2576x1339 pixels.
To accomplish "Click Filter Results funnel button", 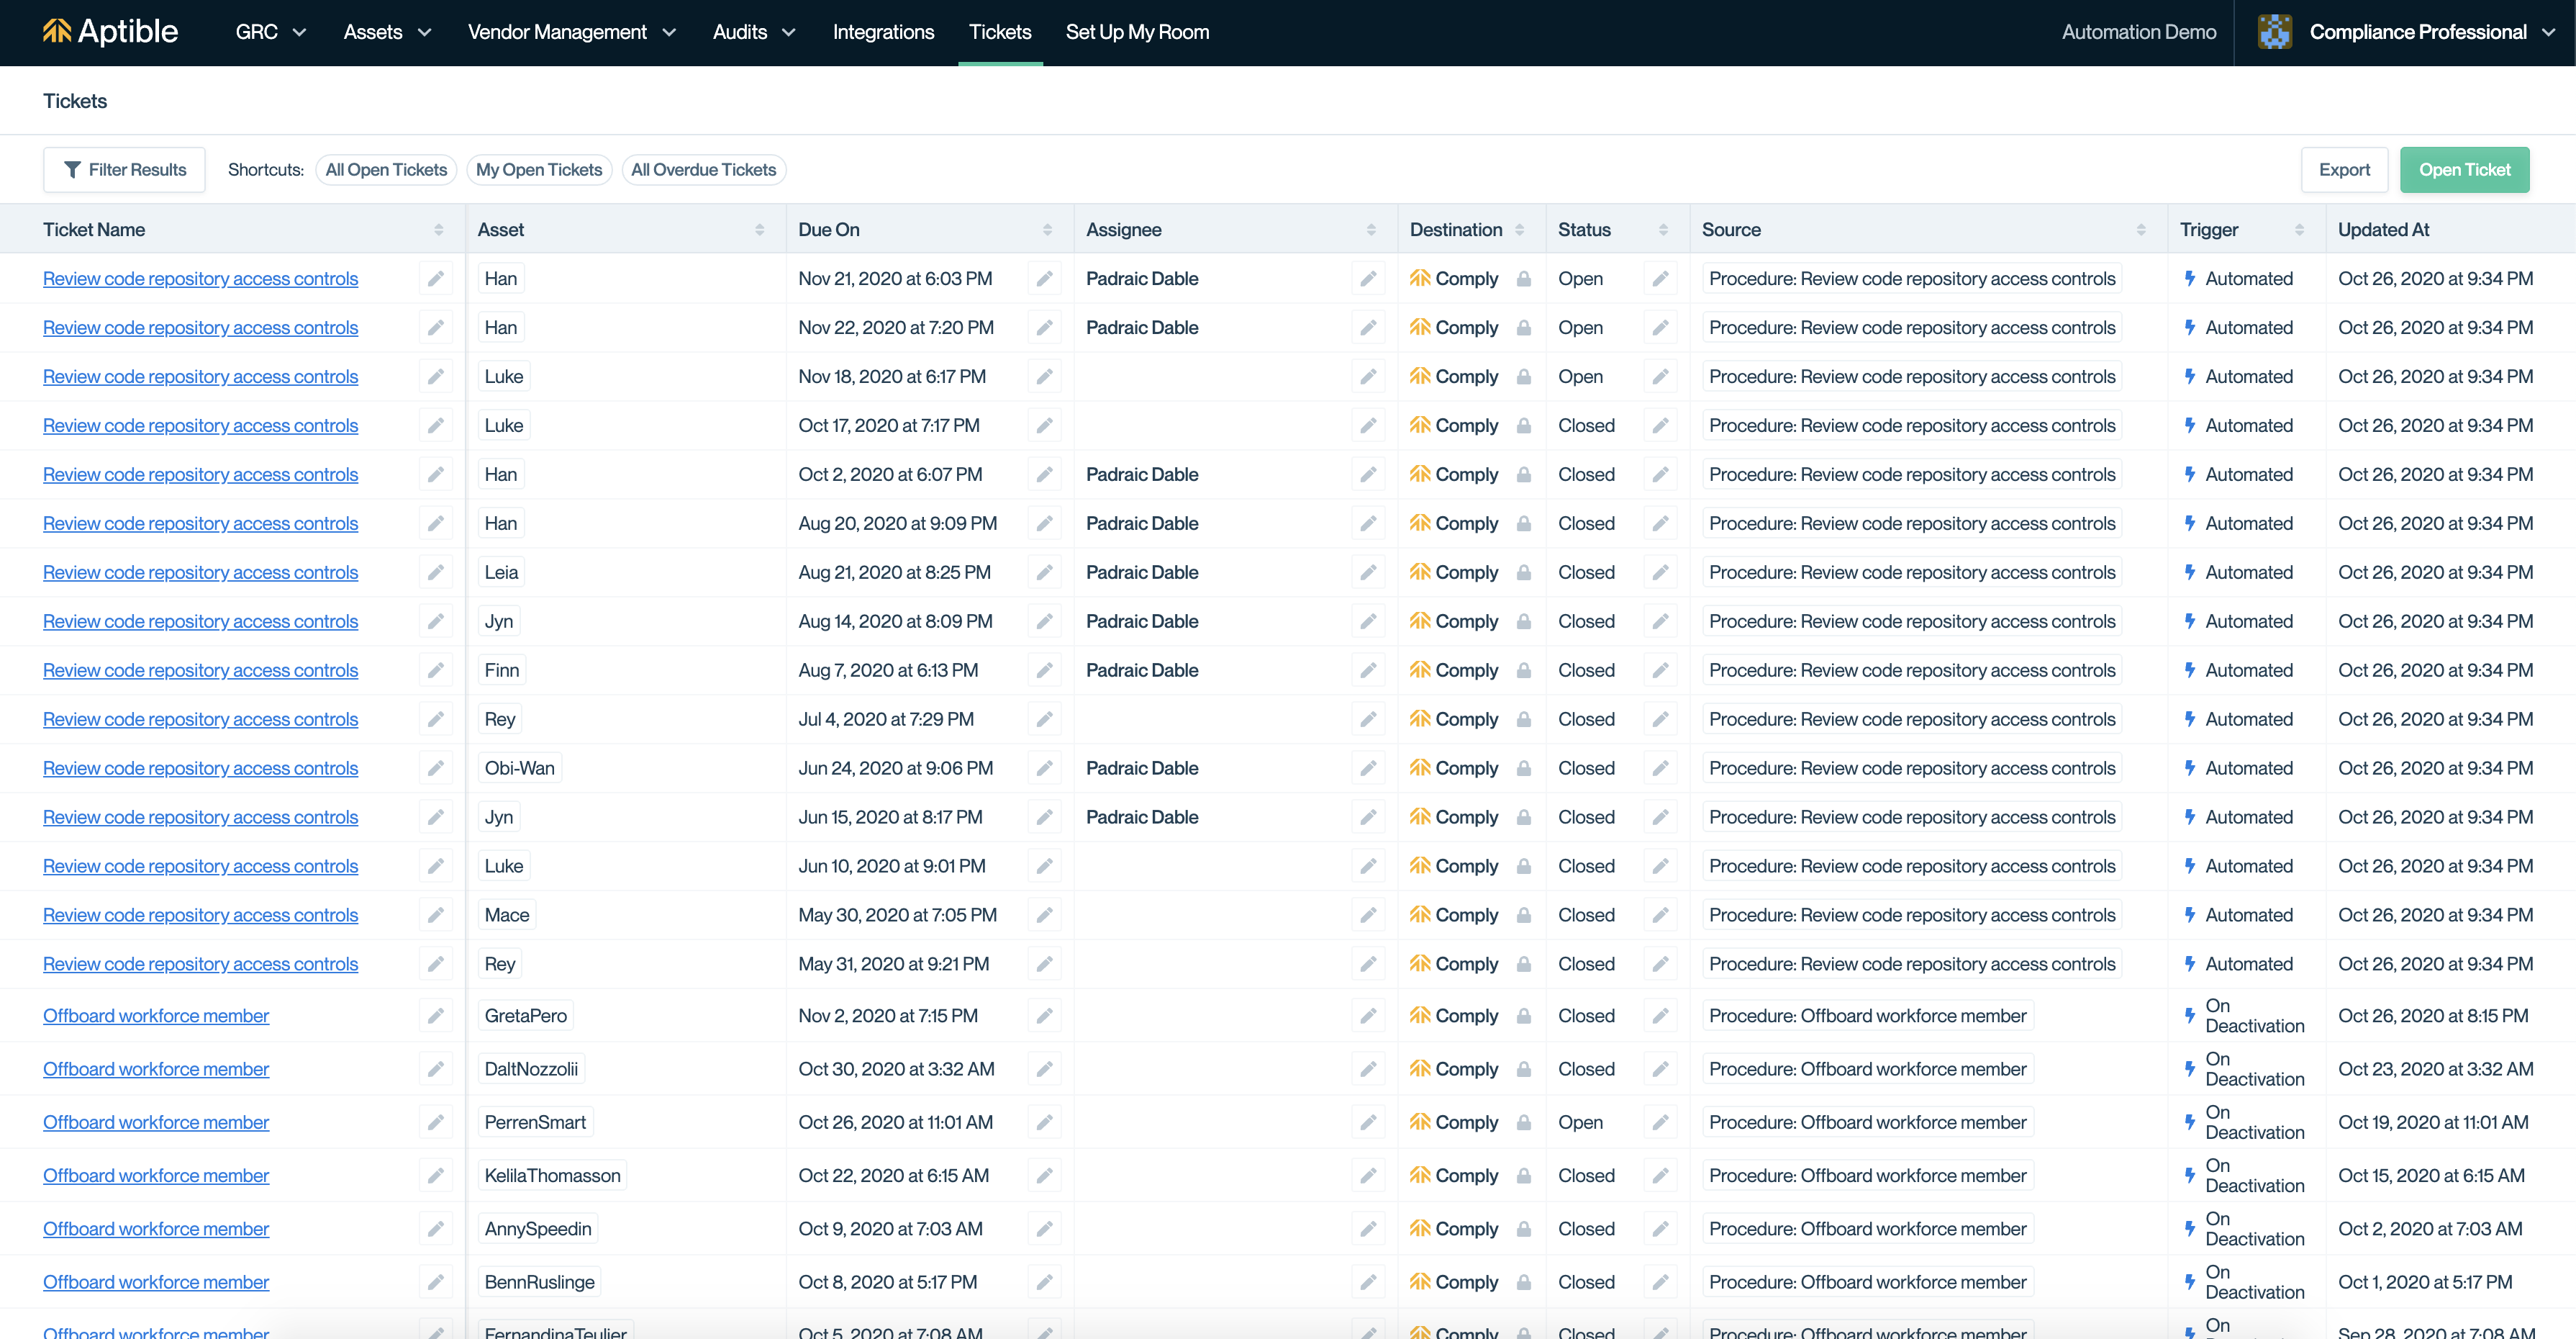I will click(x=124, y=169).
